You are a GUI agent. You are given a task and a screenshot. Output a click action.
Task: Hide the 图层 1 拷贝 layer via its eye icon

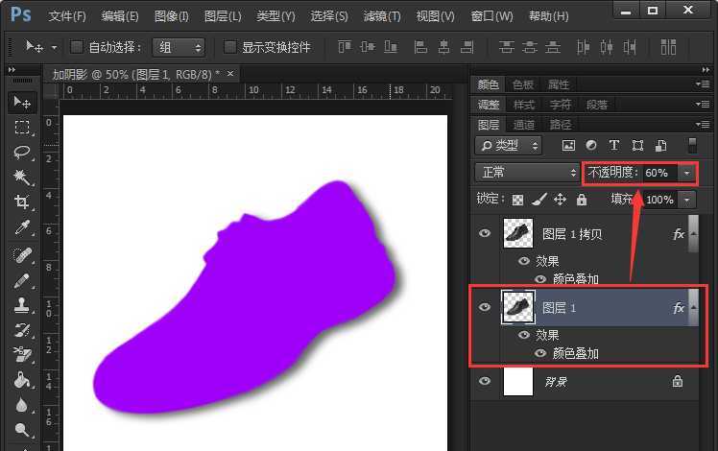pyautogui.click(x=485, y=232)
